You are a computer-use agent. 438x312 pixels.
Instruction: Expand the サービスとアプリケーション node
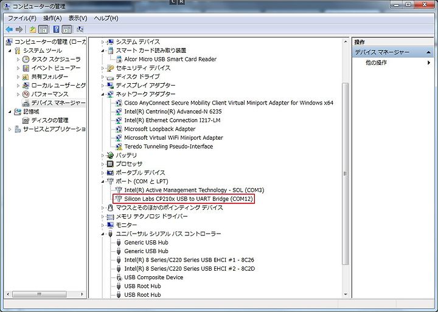(x=10, y=129)
